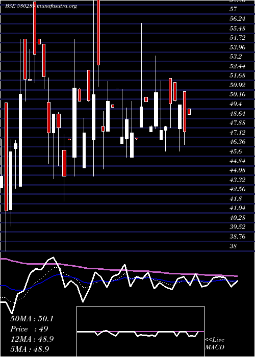The image size is (255, 357).
Task: Click the 50.92 price axis label
Action: [x=237, y=85]
